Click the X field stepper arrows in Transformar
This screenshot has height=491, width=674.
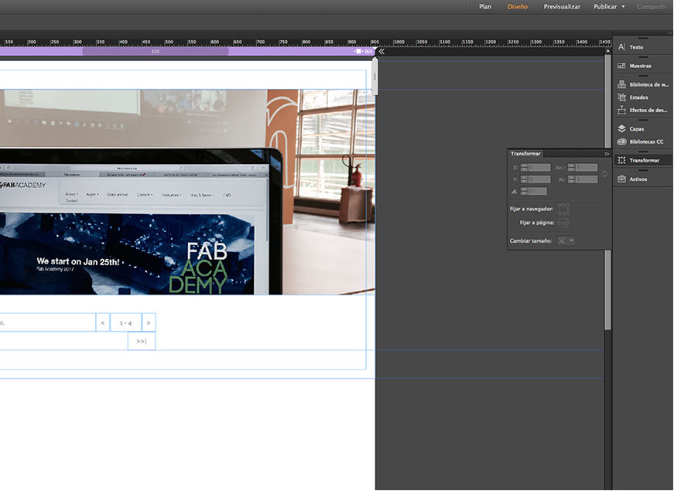click(524, 167)
